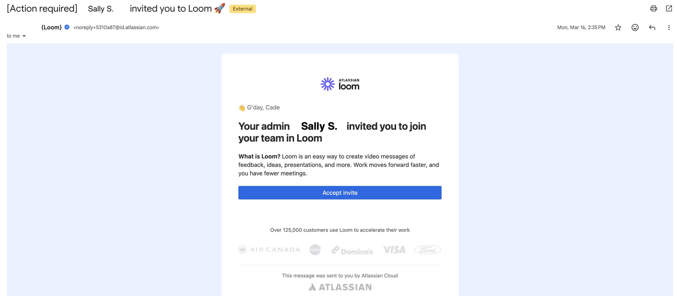Print this email with the printer icon

(x=654, y=9)
